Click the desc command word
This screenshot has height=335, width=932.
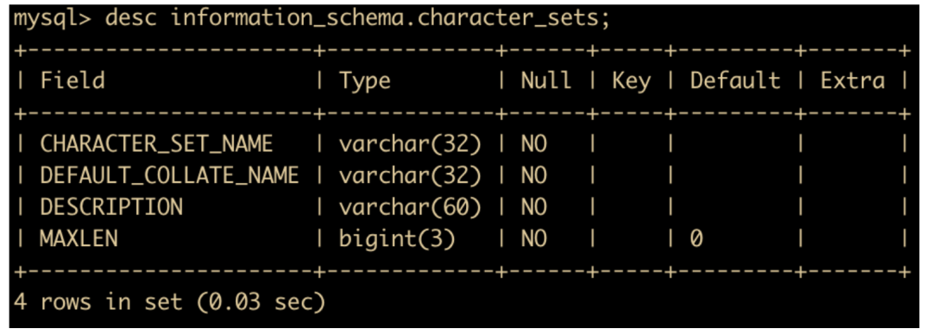[131, 18]
